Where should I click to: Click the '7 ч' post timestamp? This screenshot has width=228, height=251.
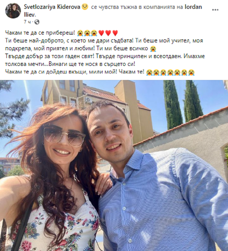coord(27,22)
